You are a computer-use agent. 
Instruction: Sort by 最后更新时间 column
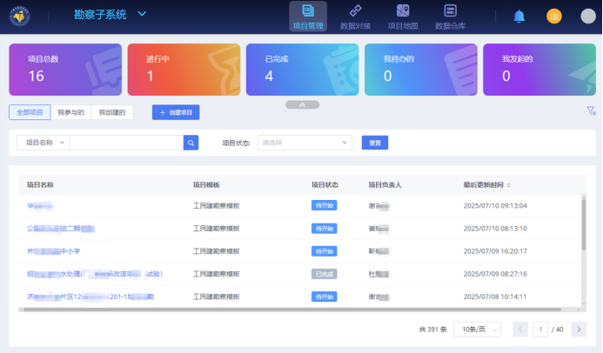[509, 185]
